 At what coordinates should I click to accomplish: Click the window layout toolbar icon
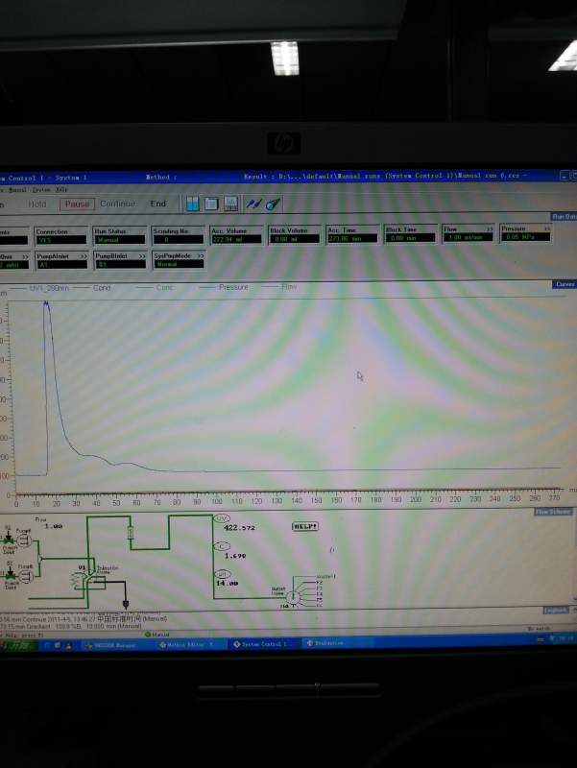[x=211, y=204]
